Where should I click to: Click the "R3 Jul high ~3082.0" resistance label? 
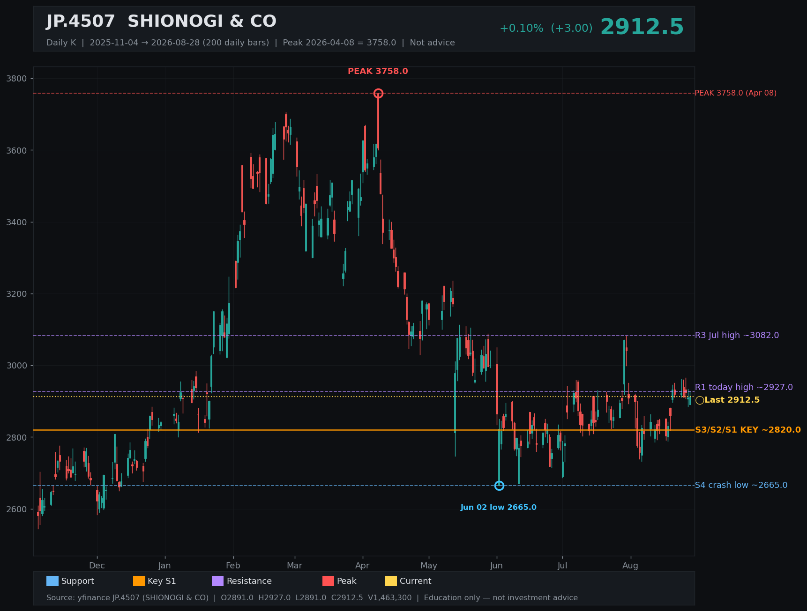pyautogui.click(x=737, y=335)
